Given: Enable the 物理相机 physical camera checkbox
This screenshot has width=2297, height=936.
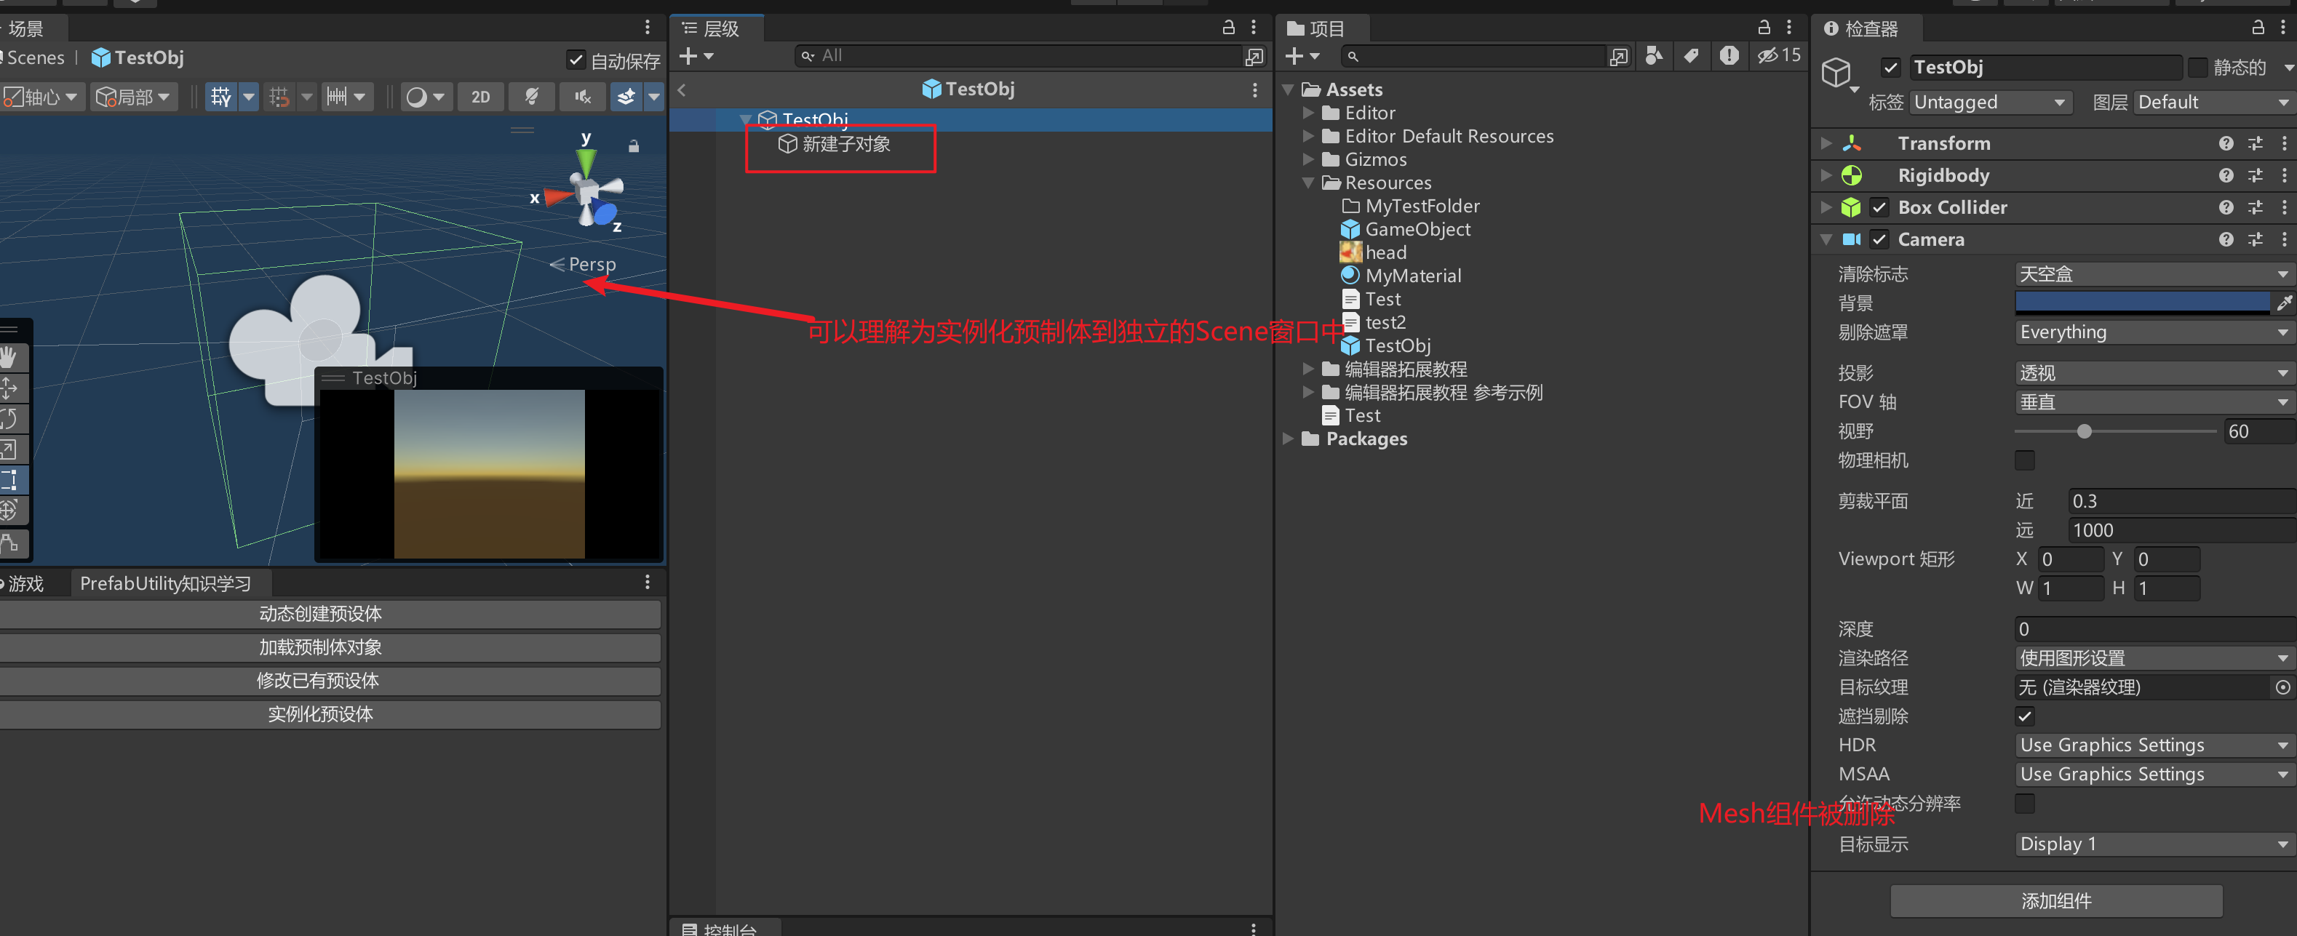Looking at the screenshot, I should point(2024,460).
